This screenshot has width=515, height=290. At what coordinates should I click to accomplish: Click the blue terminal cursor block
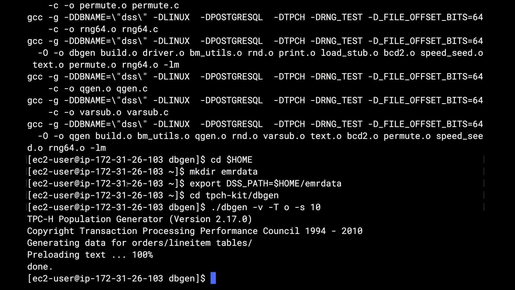click(213, 278)
